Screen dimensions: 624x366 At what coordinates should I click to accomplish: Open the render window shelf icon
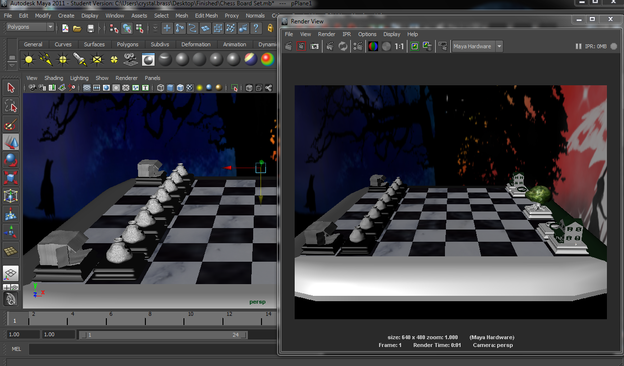tap(148, 59)
